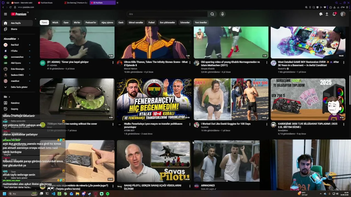
Task: Open options menu for Htalks Fenerbahçe Lyon video
Action: [x=190, y=124]
